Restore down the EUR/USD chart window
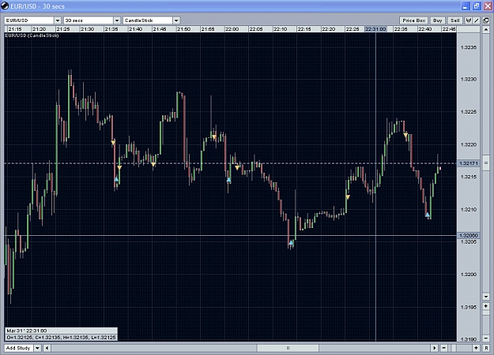This screenshot has height=355, width=494. [477, 6]
